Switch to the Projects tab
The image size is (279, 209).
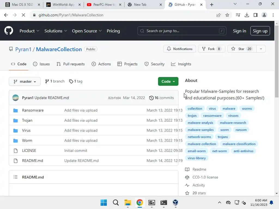tap(128, 64)
